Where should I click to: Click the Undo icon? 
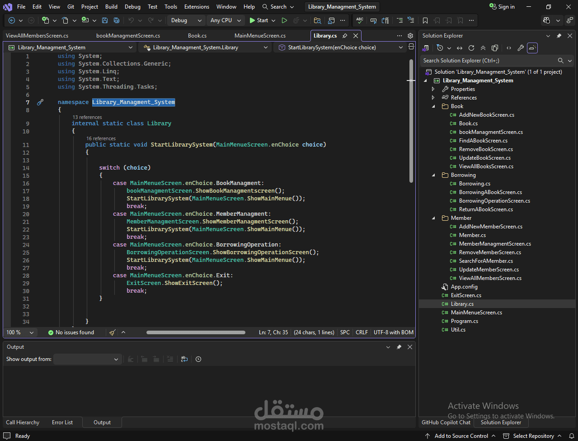pos(132,20)
